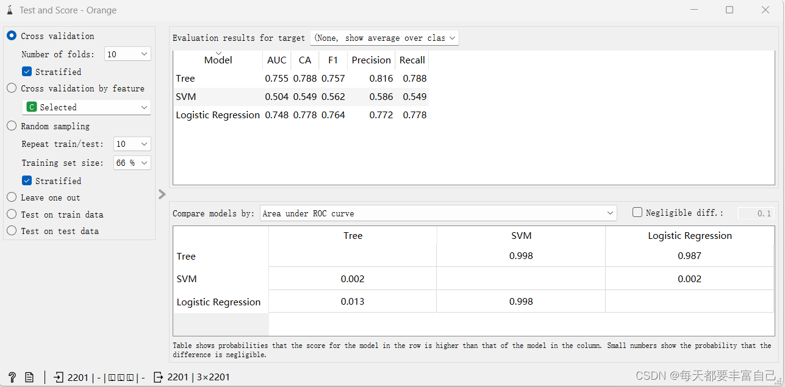Sort by AUC column header
The height and width of the screenshot is (387, 785).
click(x=277, y=60)
